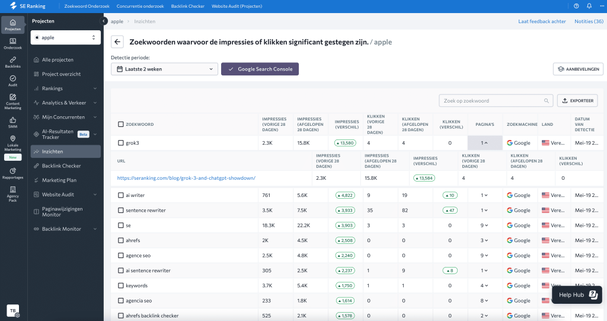Open the grok-3-and-chatgpt-showdown URL

[x=186, y=178]
